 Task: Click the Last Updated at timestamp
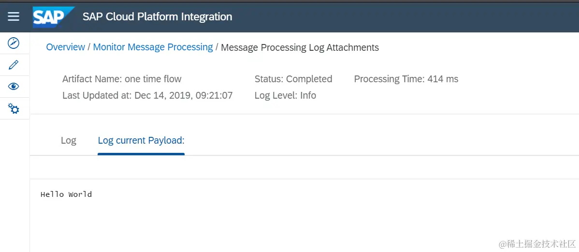pos(147,95)
